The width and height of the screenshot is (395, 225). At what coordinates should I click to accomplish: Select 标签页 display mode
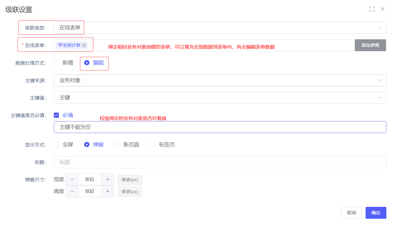(153, 145)
